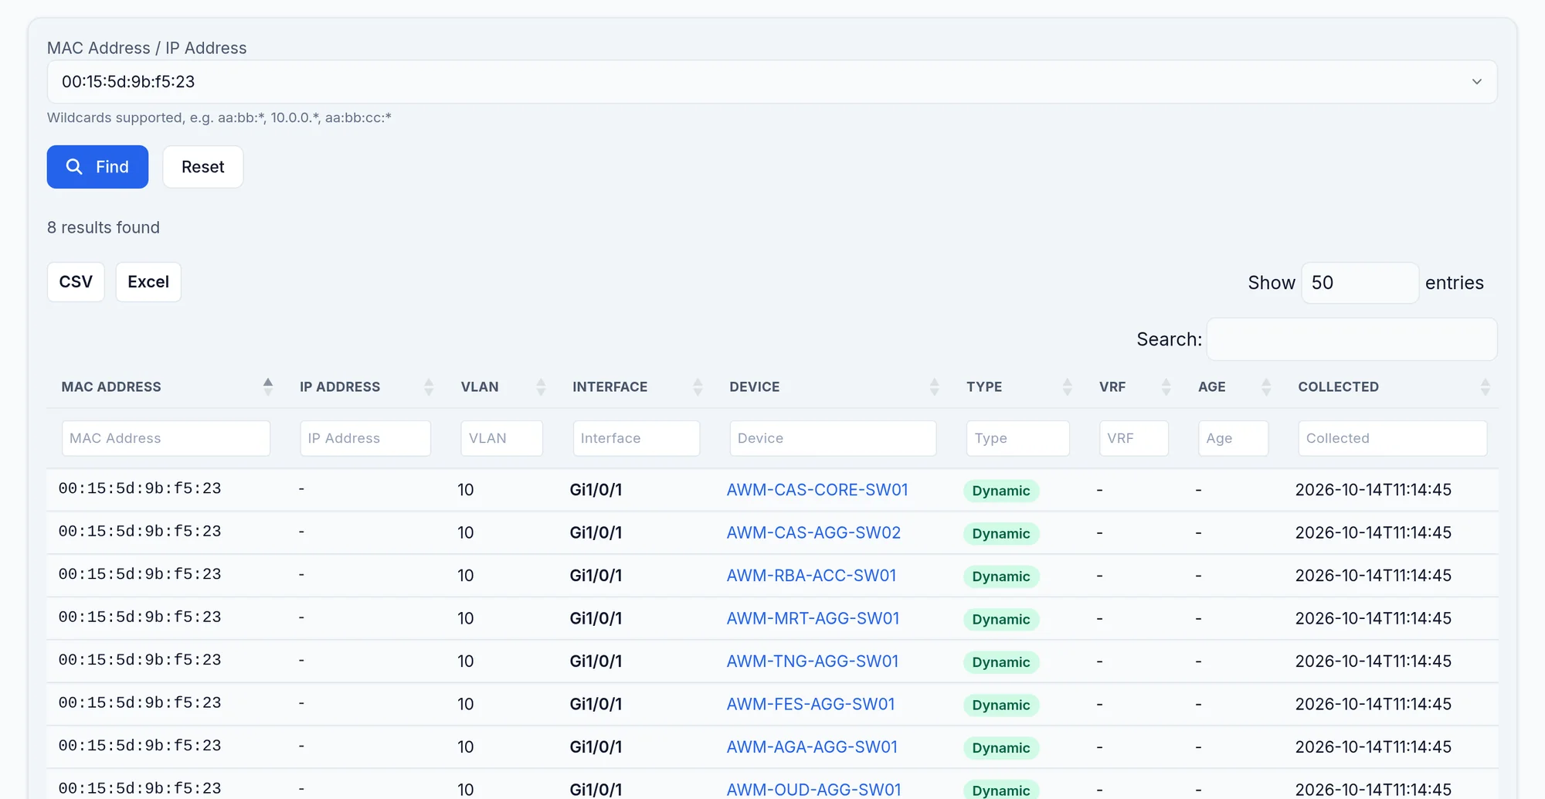Click the Age column filter field

(x=1234, y=438)
